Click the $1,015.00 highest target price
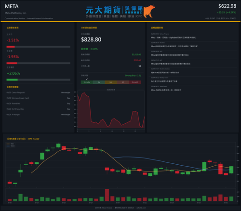 [x=136, y=54]
